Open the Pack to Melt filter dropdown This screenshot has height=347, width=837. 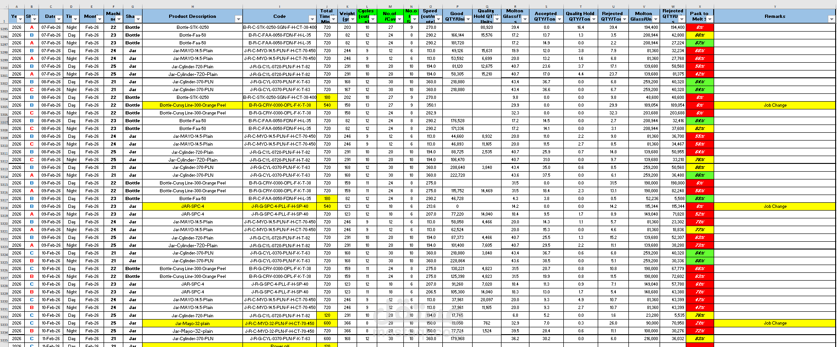[x=710, y=19]
